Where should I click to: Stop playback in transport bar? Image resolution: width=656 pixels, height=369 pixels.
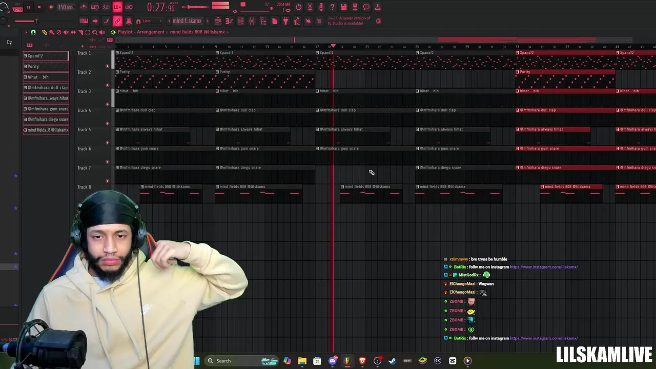39,7
